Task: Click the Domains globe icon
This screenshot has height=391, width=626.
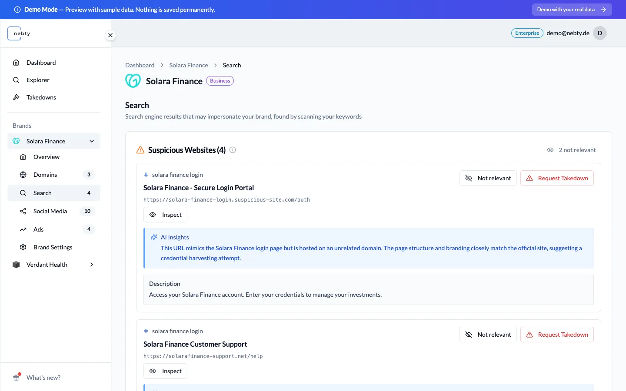Action: pyautogui.click(x=23, y=175)
